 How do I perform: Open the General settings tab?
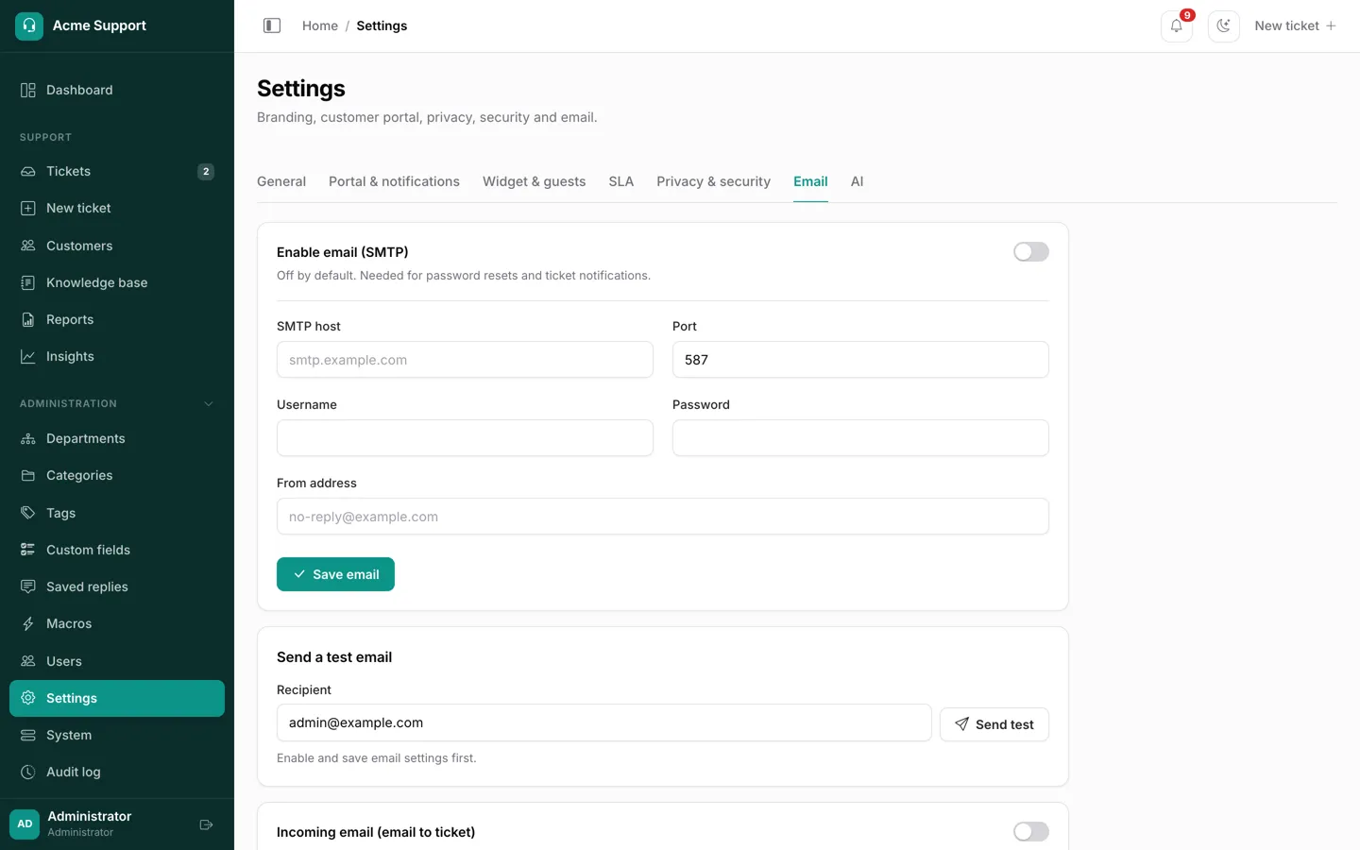pos(281,181)
